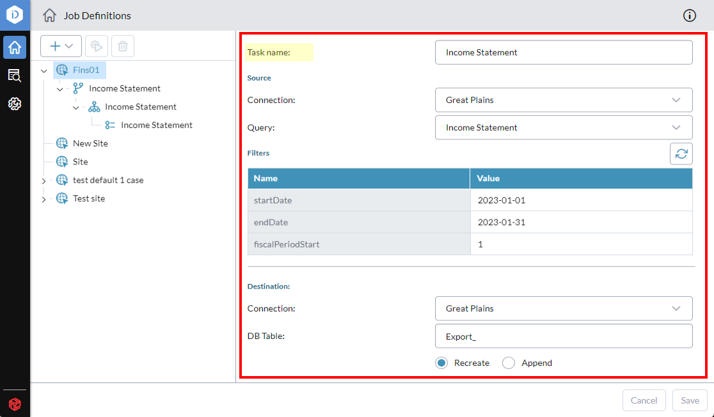Open the Source Connection dropdown
714x417 pixels.
(x=564, y=100)
